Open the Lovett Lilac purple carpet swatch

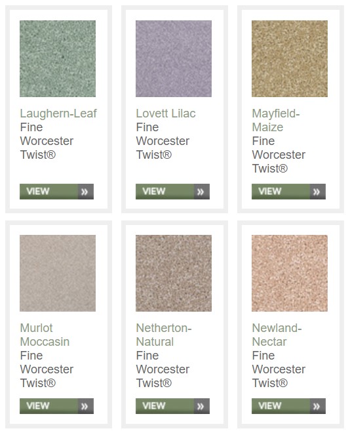coord(174,58)
